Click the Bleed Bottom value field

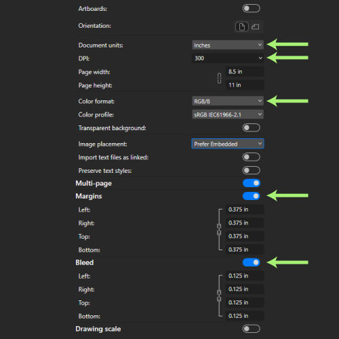[245, 316]
